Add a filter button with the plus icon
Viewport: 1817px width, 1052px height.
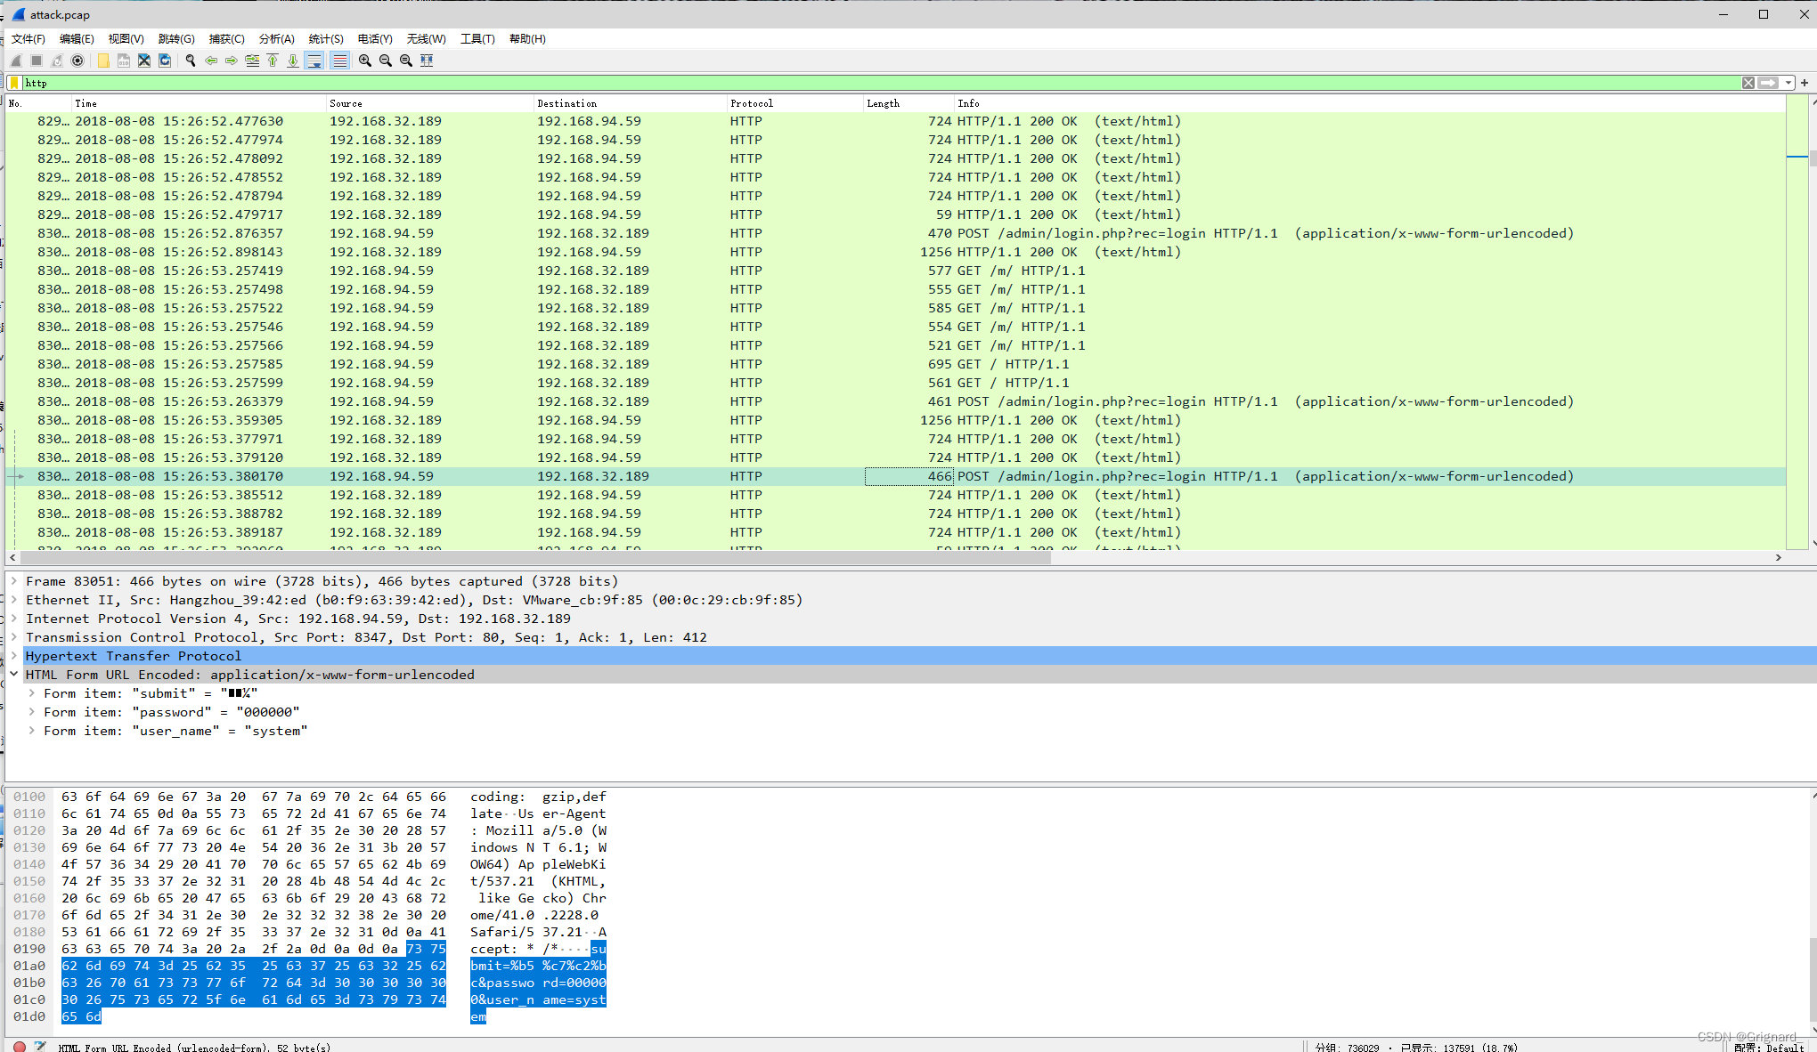pyautogui.click(x=1805, y=83)
